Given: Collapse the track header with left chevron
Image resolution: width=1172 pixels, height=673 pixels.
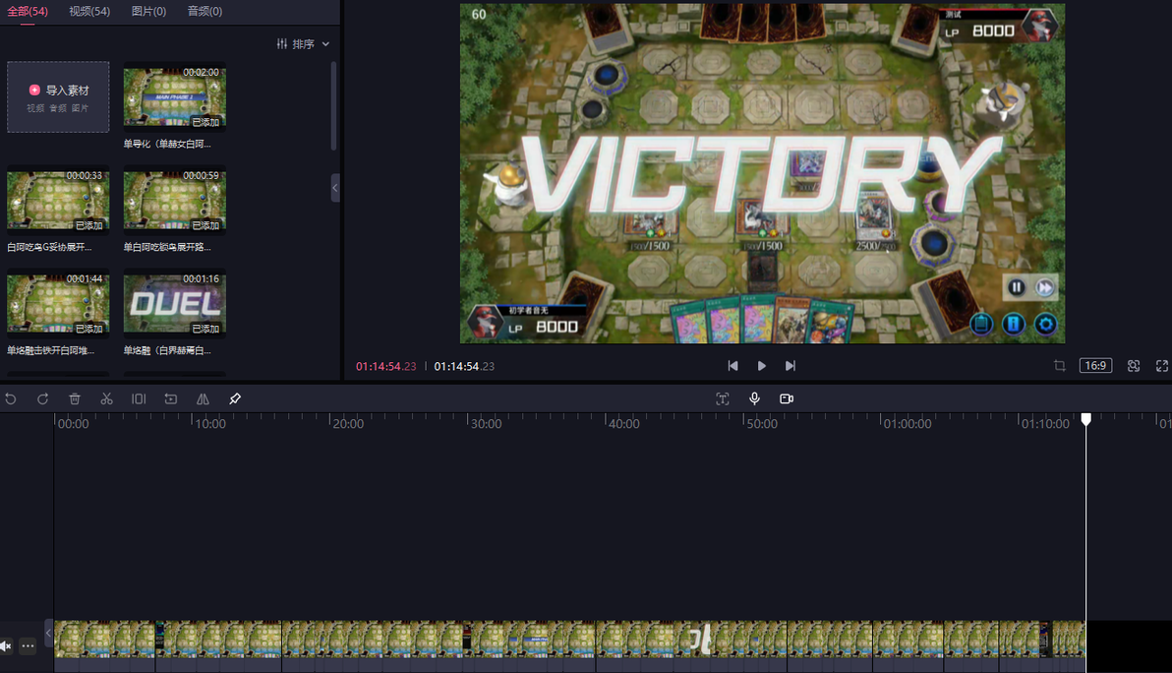Looking at the screenshot, I should [x=48, y=634].
